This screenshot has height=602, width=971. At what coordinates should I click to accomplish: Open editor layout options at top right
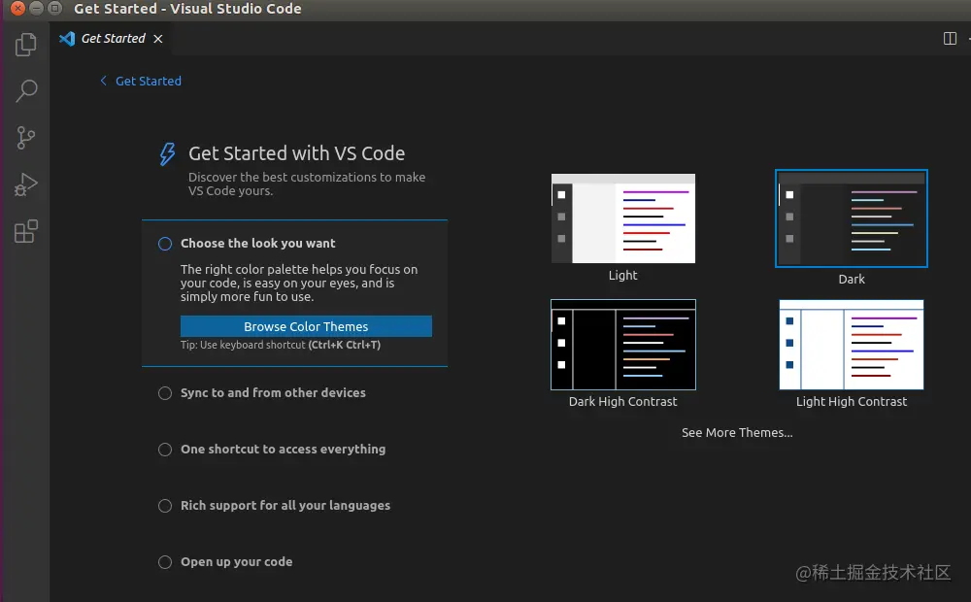click(x=967, y=38)
